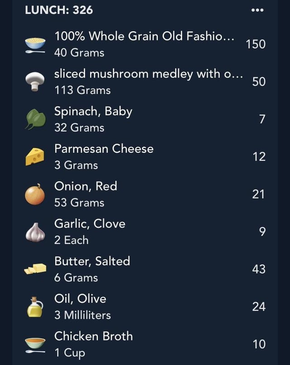The height and width of the screenshot is (365, 290).
Task: Tap the chicken broth bowl icon
Action: pos(35,345)
